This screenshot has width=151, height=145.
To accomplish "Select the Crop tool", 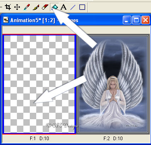I will [x=8, y=7].
